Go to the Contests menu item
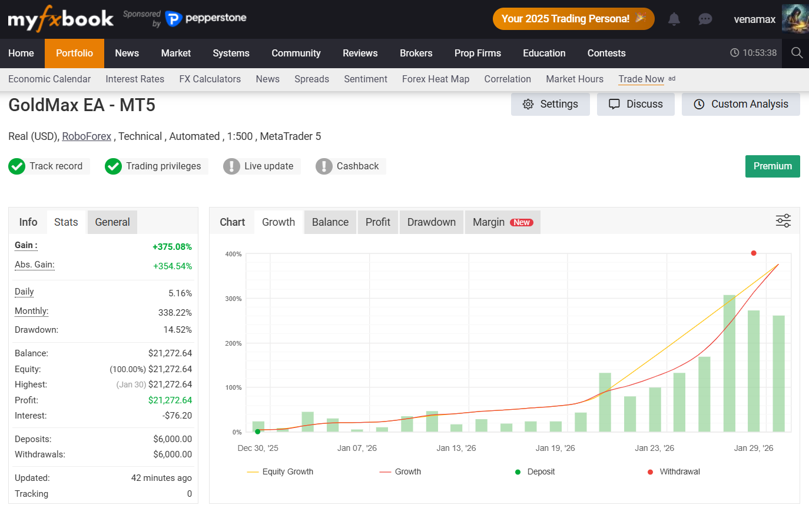 (606, 53)
